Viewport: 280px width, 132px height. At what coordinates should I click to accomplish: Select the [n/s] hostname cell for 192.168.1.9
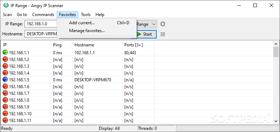(x=79, y=107)
